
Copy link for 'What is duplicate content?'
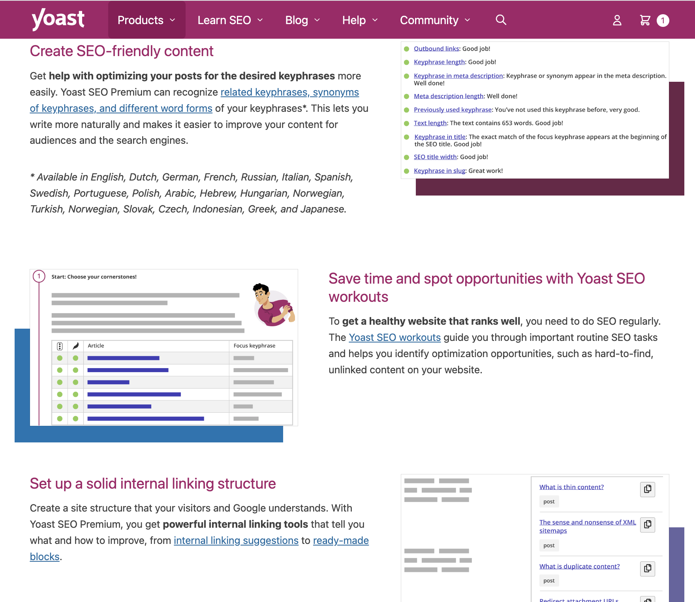[x=647, y=568]
